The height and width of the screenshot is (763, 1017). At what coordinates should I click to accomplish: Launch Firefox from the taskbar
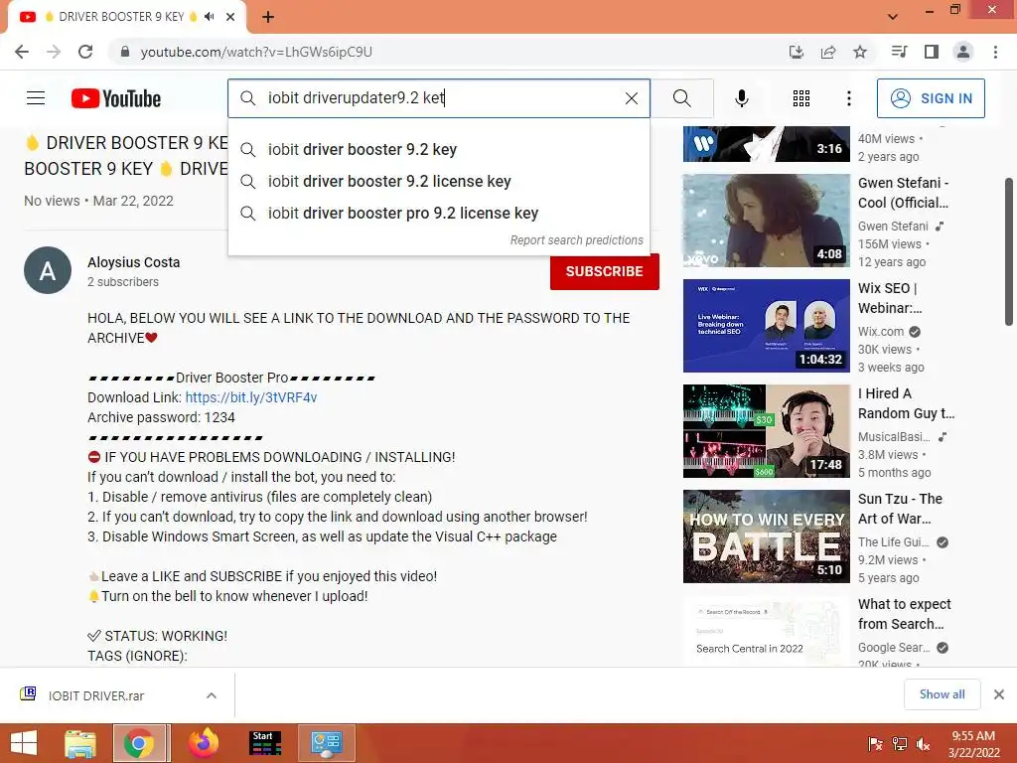click(203, 743)
